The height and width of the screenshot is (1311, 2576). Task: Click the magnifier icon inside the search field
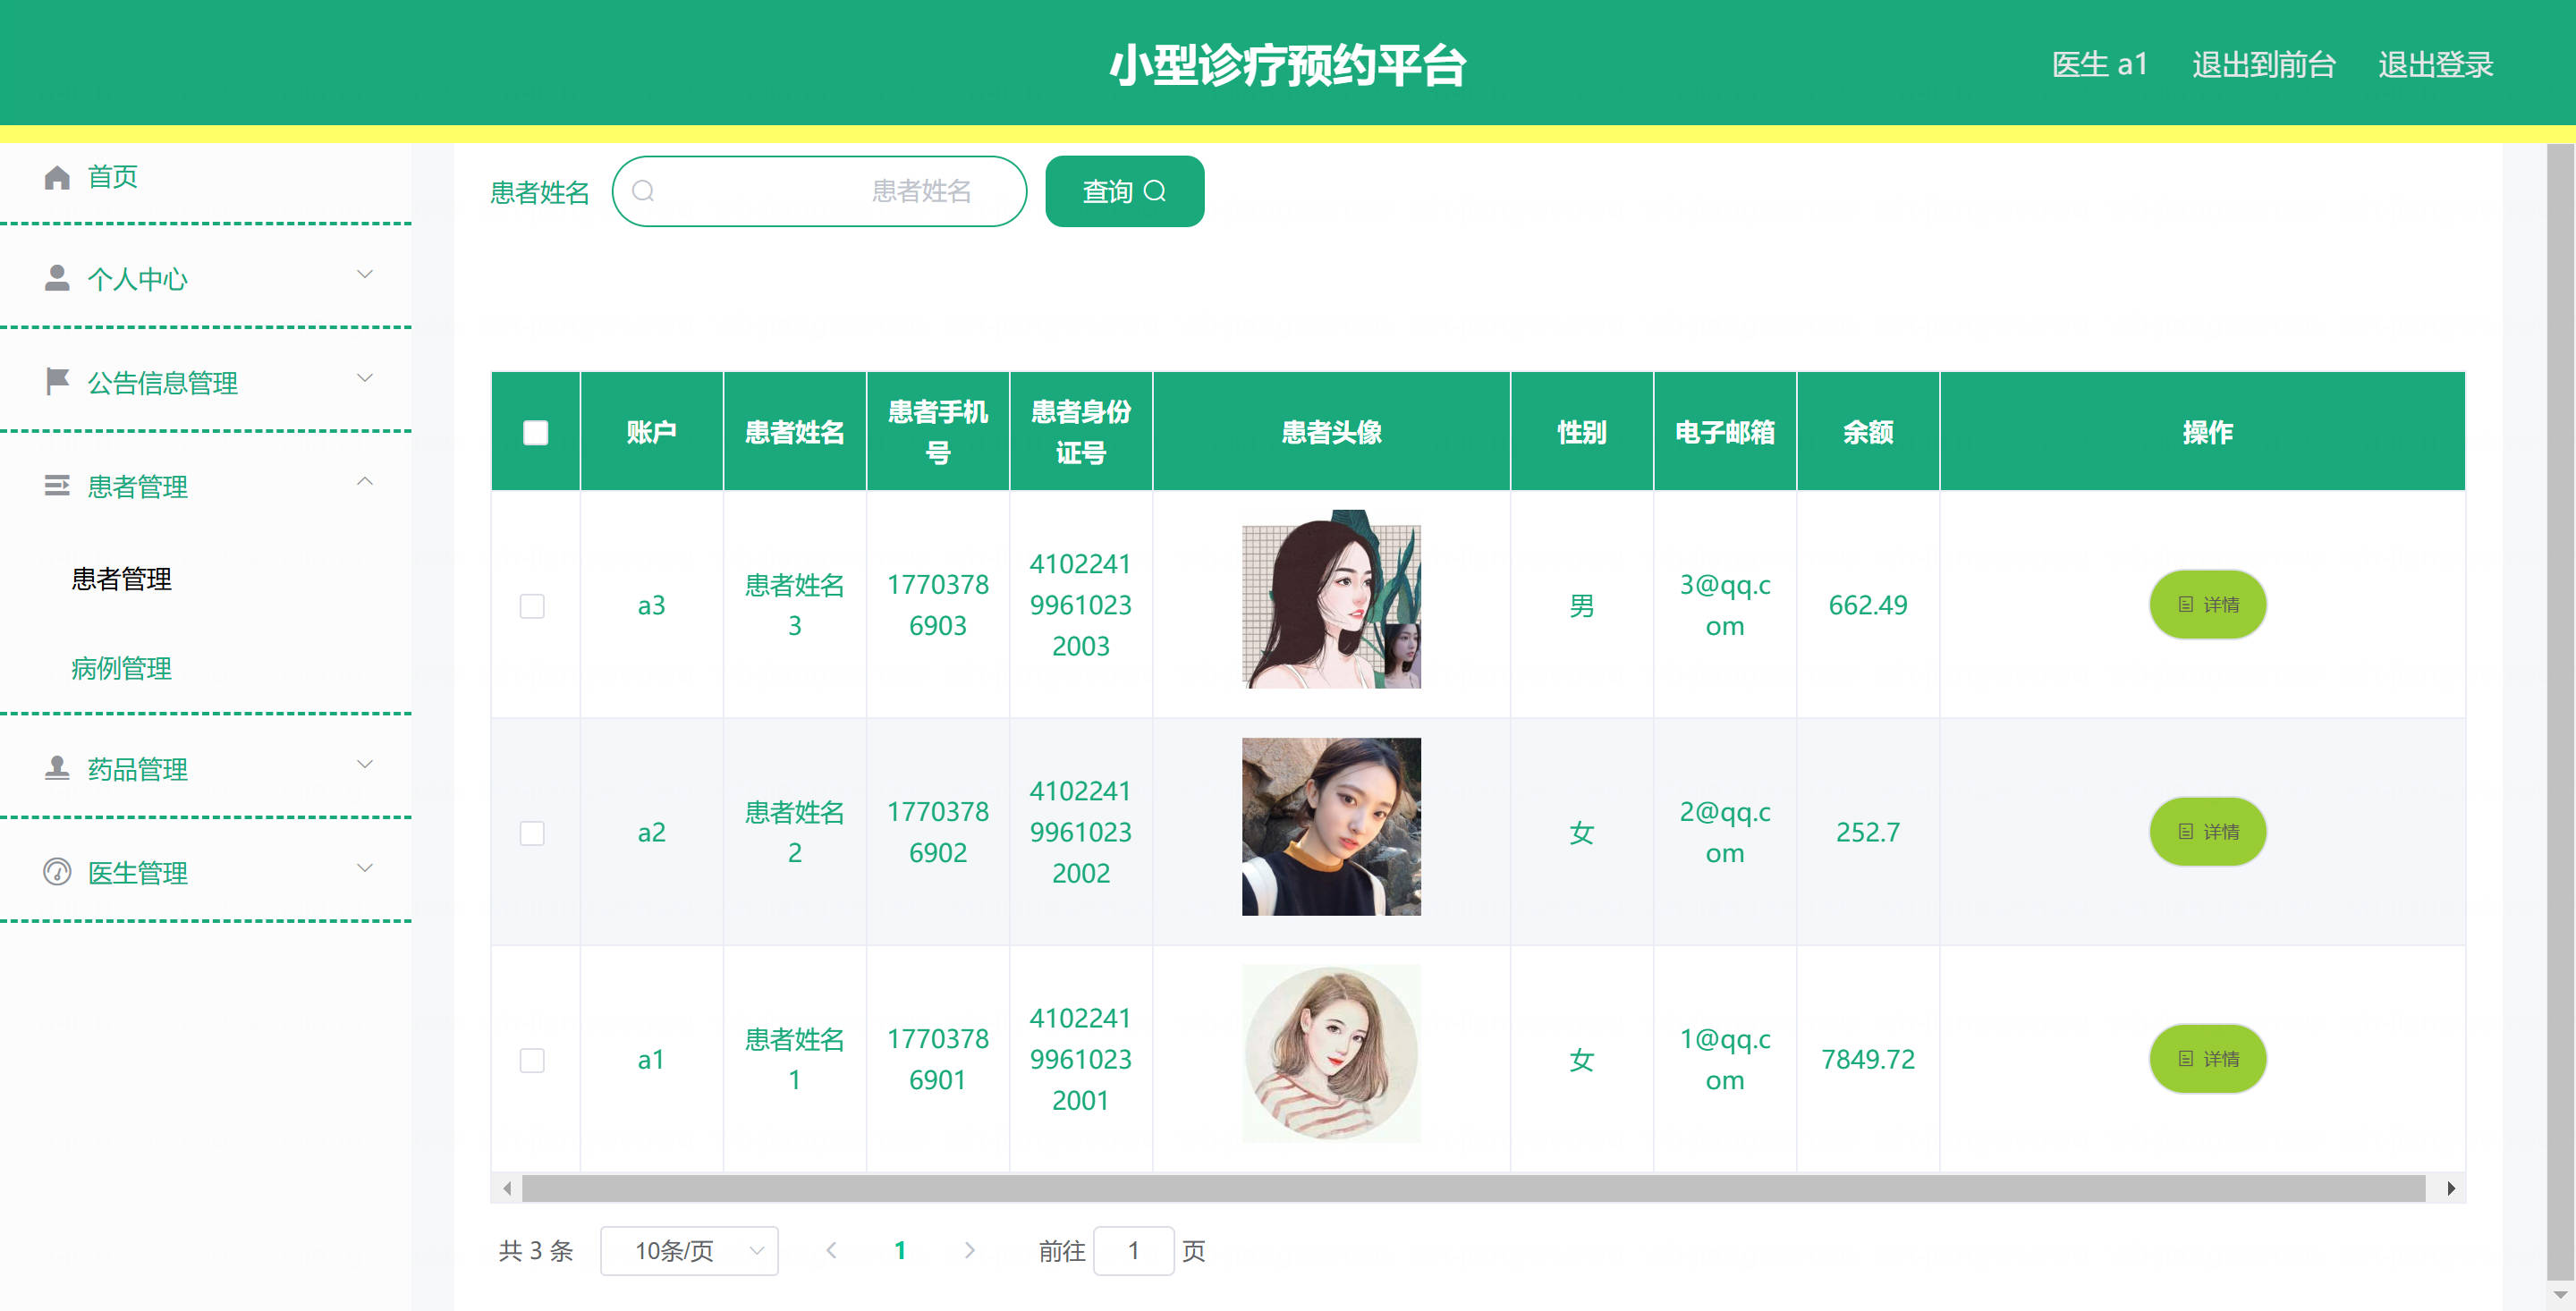coord(643,191)
